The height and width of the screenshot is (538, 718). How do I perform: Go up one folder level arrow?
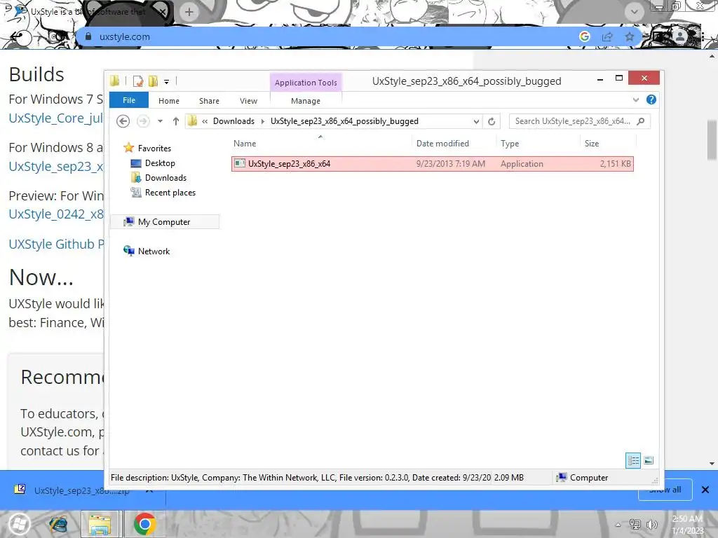[176, 121]
